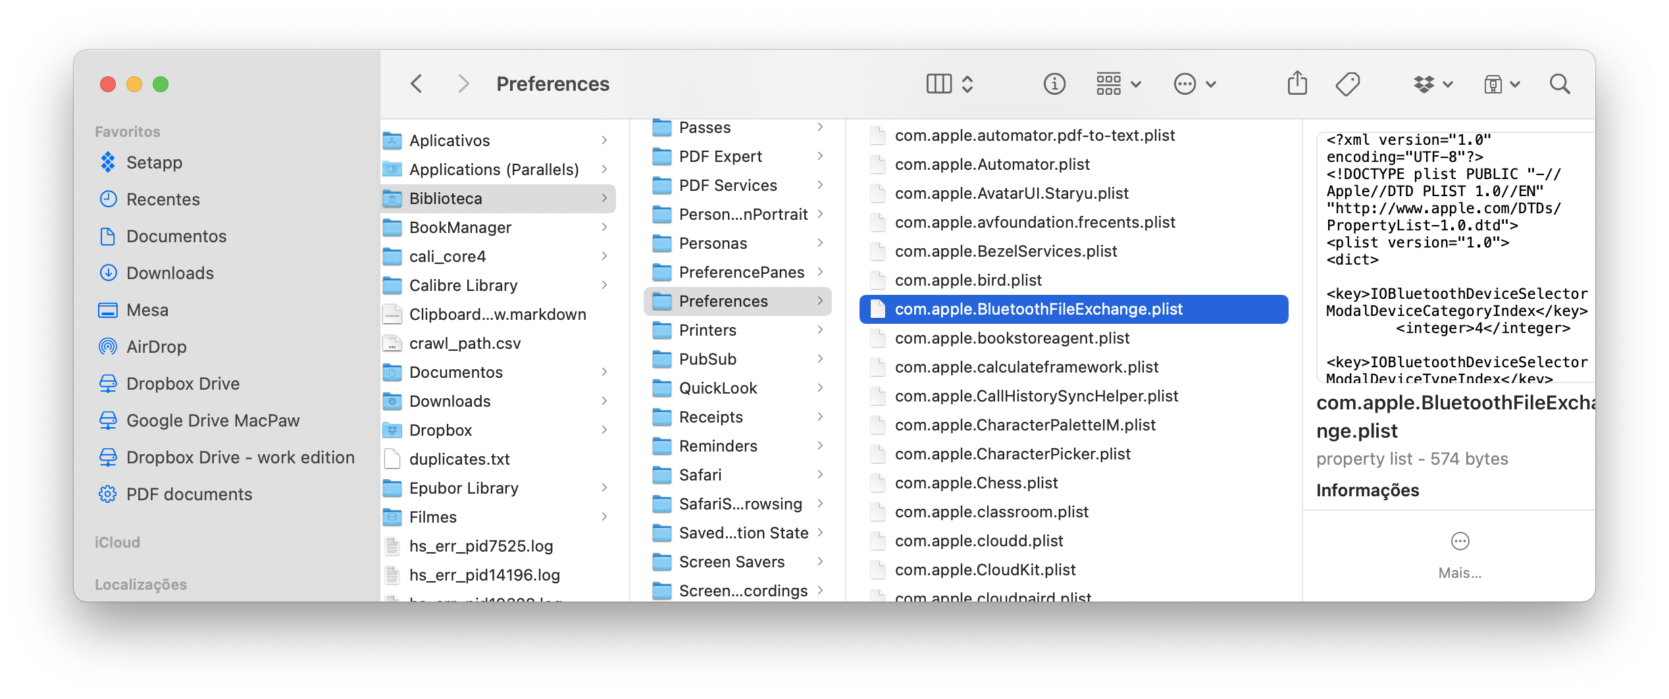The width and height of the screenshot is (1669, 699).
Task: Click the Edit Tags icon
Action: point(1347,84)
